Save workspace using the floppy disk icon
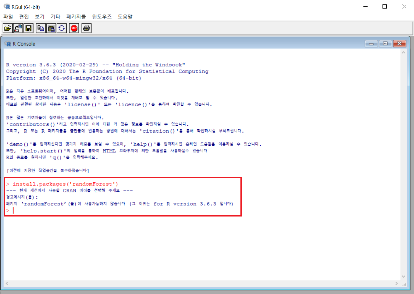Image resolution: width=414 pixels, height=294 pixels. (x=28, y=28)
